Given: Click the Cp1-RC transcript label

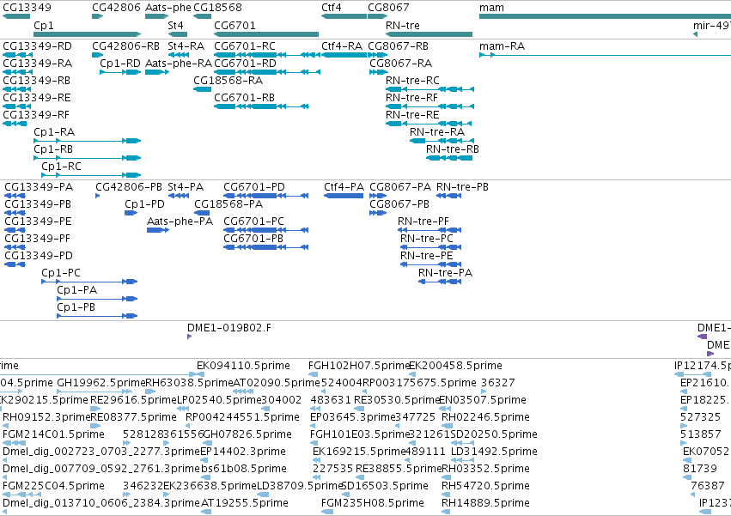Looking at the screenshot, I should click(x=61, y=167).
